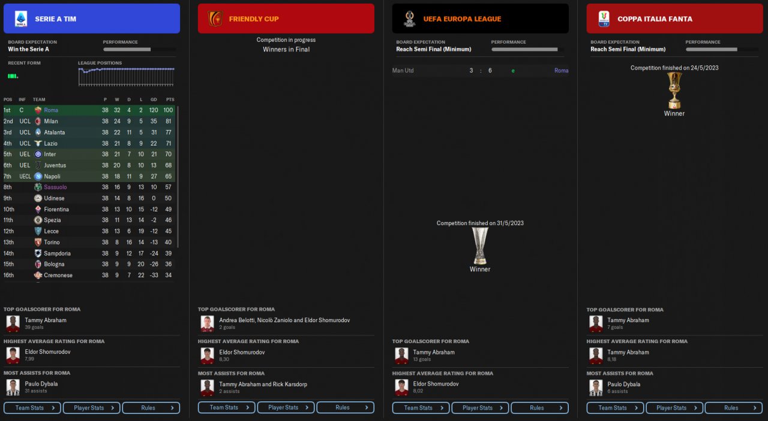This screenshot has height=421, width=768.
Task: Open Paulo Dybala's Serie A assists portrait
Action: pyautogui.click(x=13, y=387)
